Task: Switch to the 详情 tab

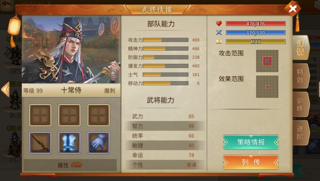Action: coord(300,47)
